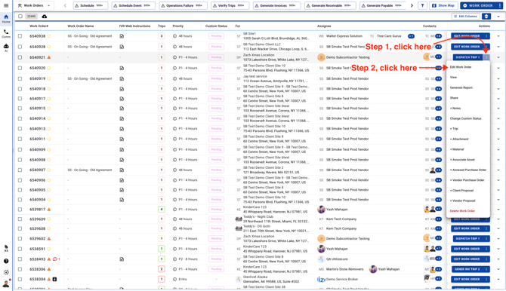Screen dimensions: 506x291
Task: Click the black badge icon on work order 6538304
Action: click(x=54, y=280)
